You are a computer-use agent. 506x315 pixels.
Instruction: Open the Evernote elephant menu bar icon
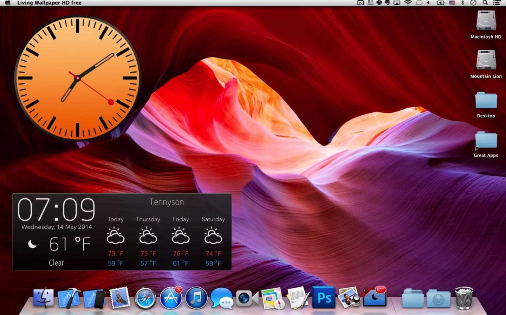pos(387,3)
